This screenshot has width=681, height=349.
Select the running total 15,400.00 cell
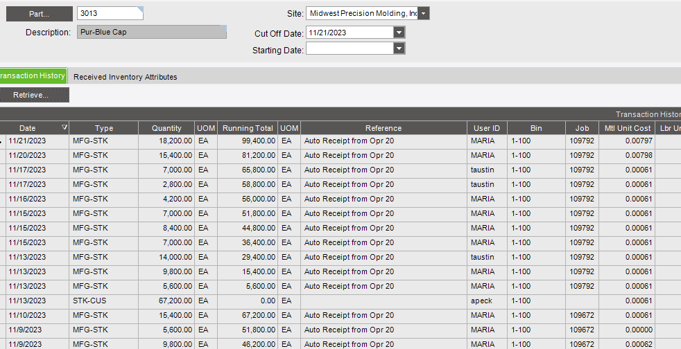coord(248,271)
